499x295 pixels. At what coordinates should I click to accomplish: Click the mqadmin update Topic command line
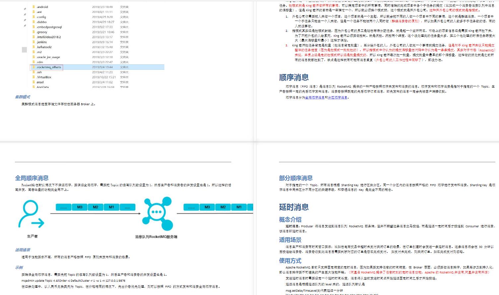(73, 280)
